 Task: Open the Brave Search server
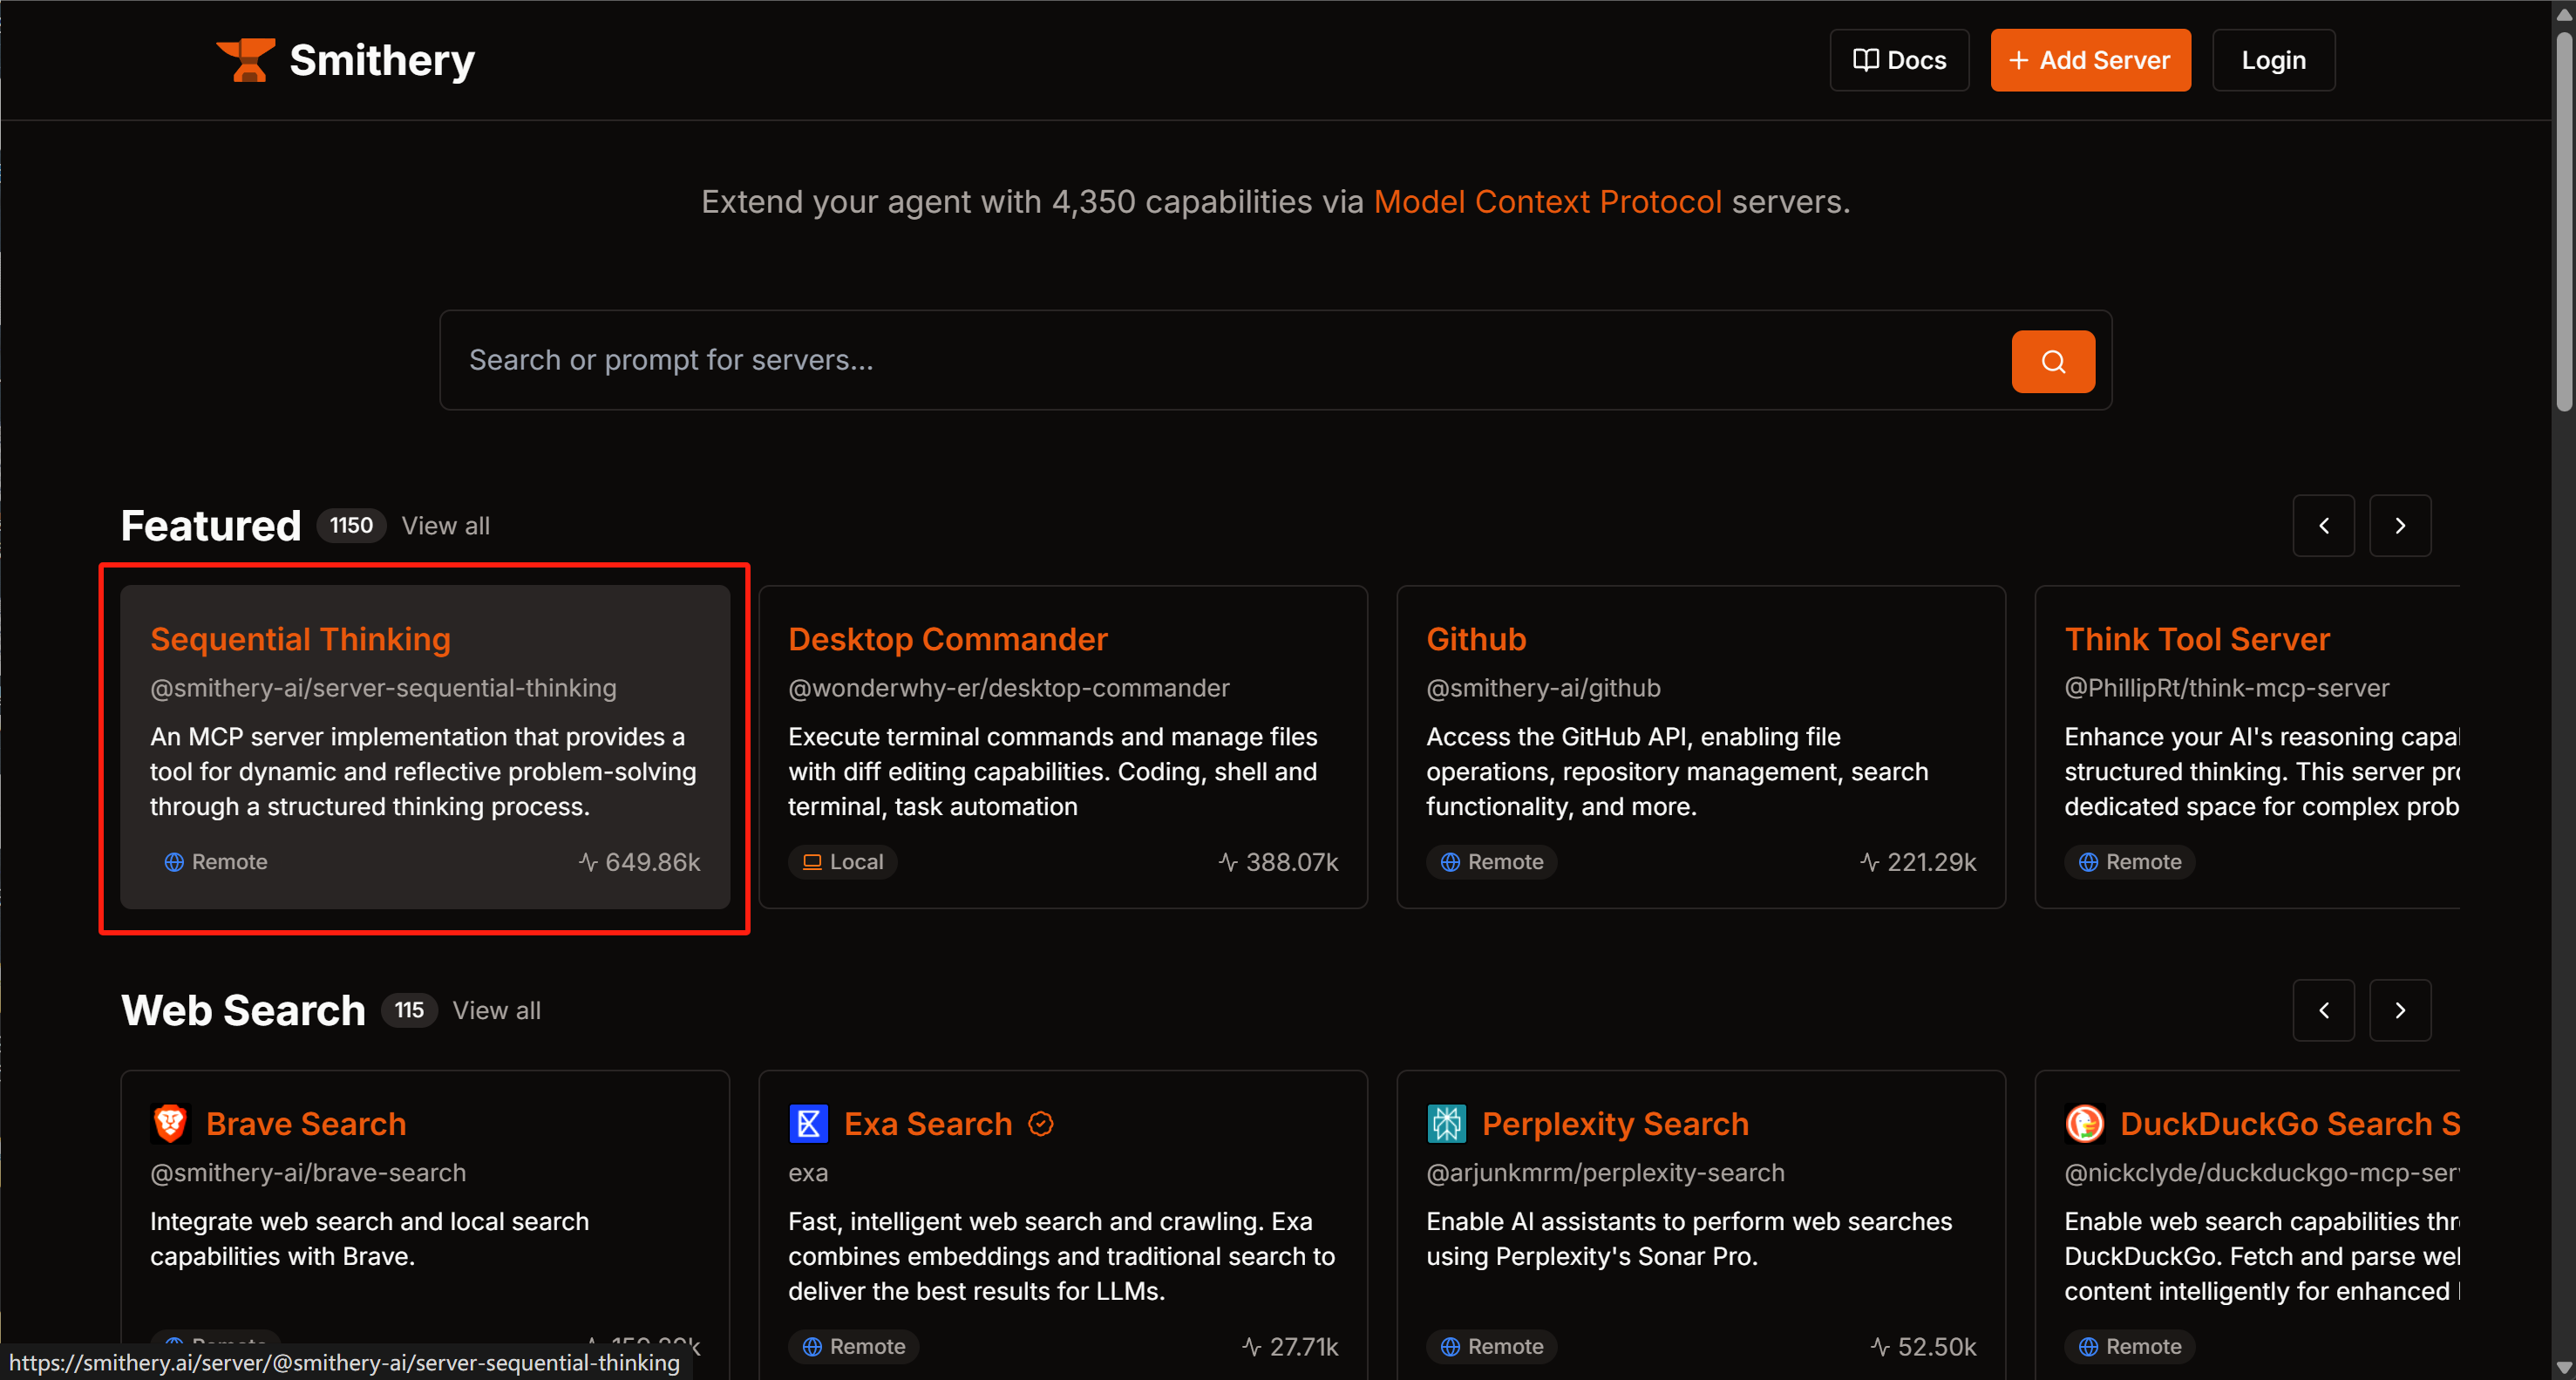306,1124
